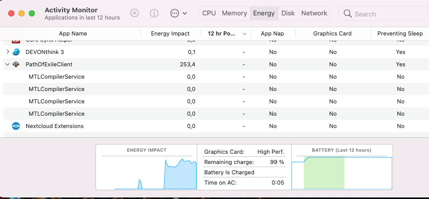Open the ellipsis action menu icon

tap(174, 13)
